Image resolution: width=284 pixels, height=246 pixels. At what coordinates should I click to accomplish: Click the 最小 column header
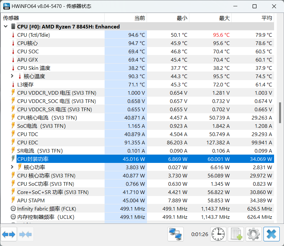click(x=168, y=18)
